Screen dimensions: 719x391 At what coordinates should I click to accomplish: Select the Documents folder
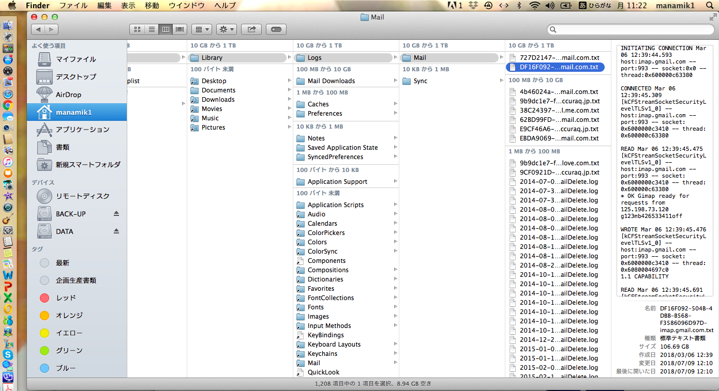tap(239, 90)
